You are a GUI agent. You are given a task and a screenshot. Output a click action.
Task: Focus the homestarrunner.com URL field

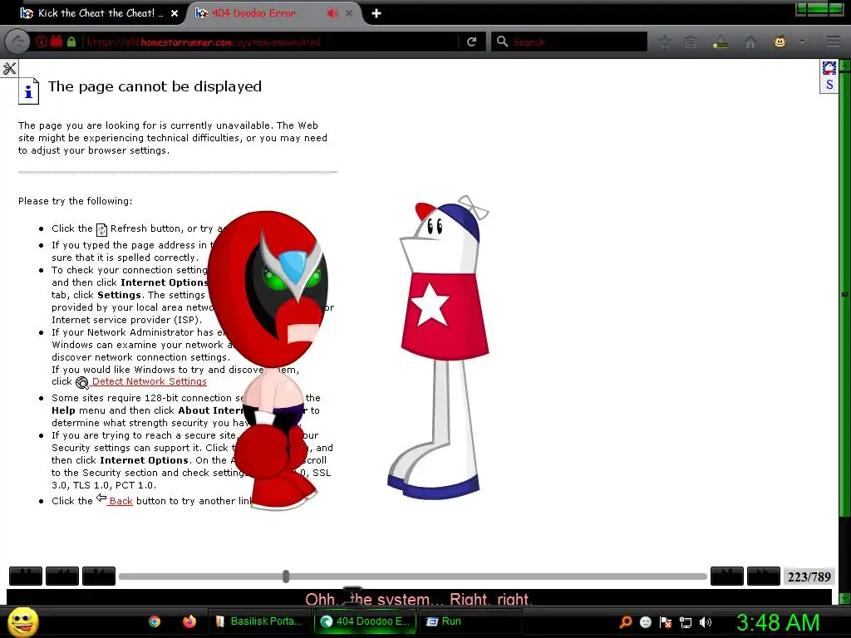[x=270, y=42]
